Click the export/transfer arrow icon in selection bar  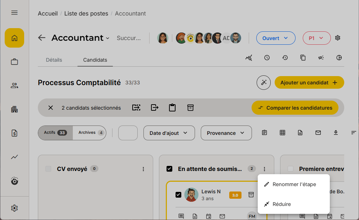point(155,107)
